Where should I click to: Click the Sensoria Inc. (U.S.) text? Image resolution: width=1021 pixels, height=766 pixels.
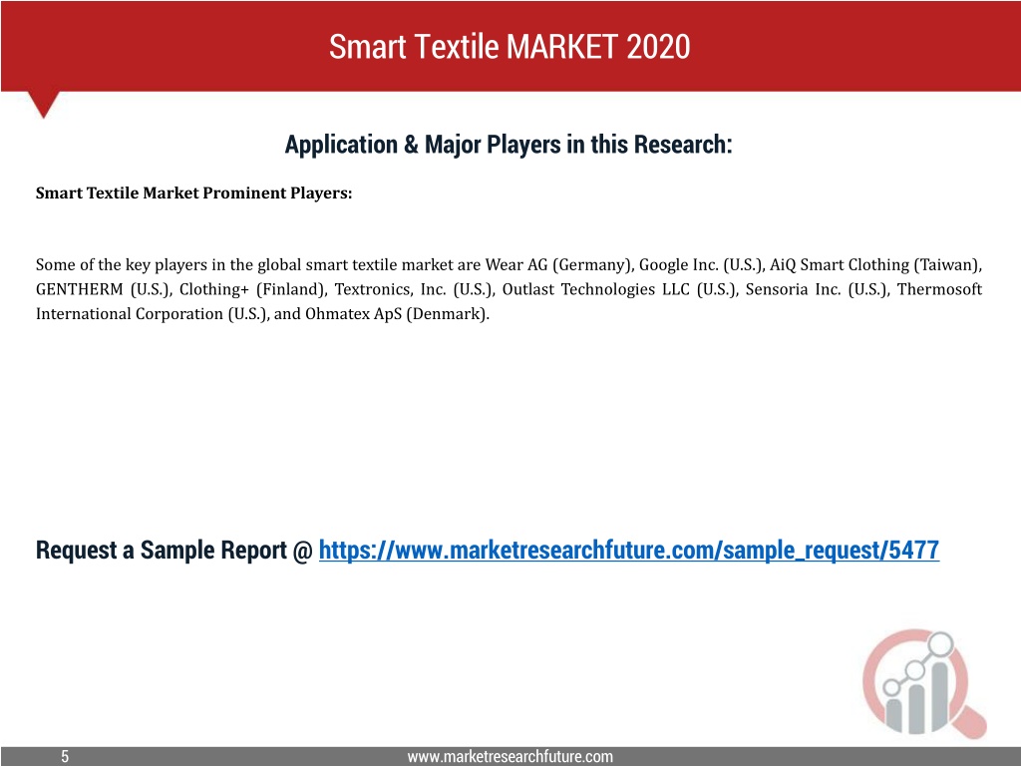818,289
